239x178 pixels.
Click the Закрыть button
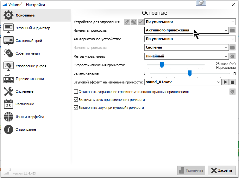(222, 170)
